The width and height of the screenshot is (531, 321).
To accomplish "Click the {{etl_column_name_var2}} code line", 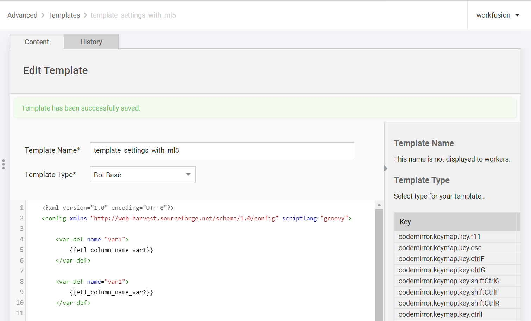I will coord(111,292).
